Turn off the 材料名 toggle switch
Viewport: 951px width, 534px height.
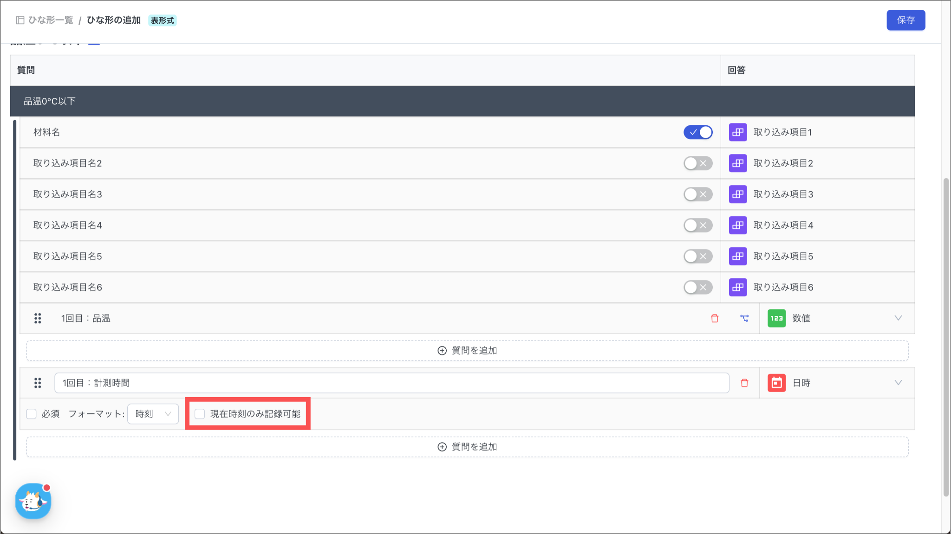point(698,132)
